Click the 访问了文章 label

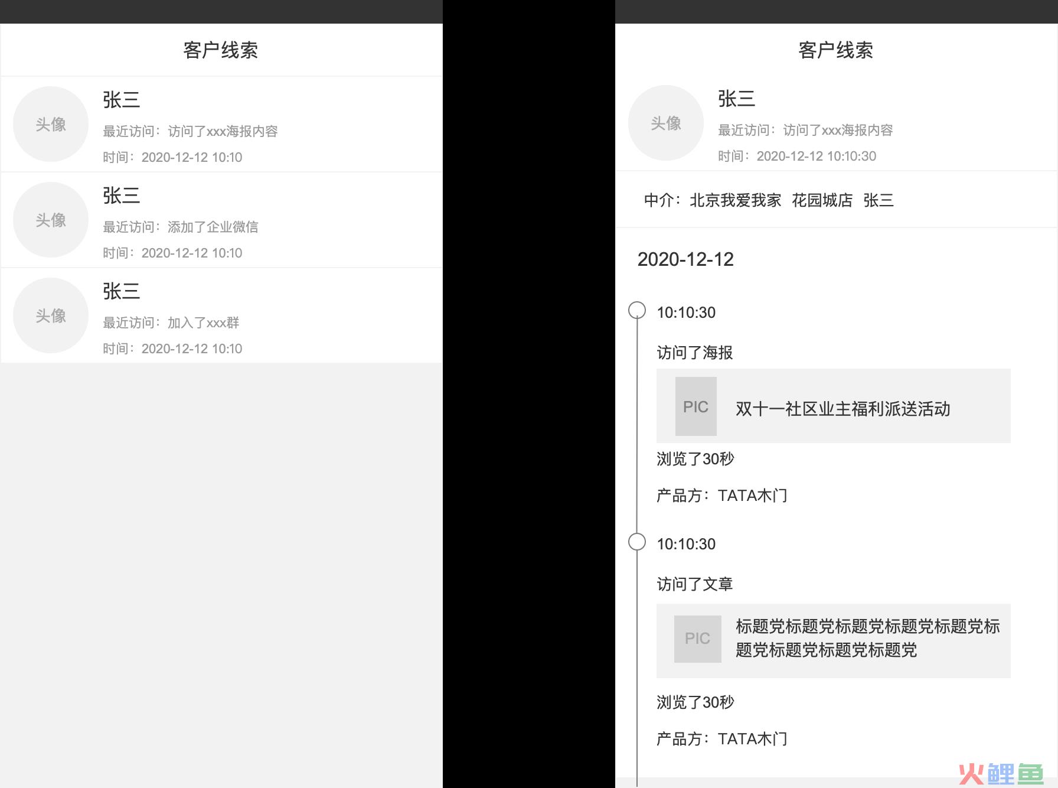coord(695,584)
